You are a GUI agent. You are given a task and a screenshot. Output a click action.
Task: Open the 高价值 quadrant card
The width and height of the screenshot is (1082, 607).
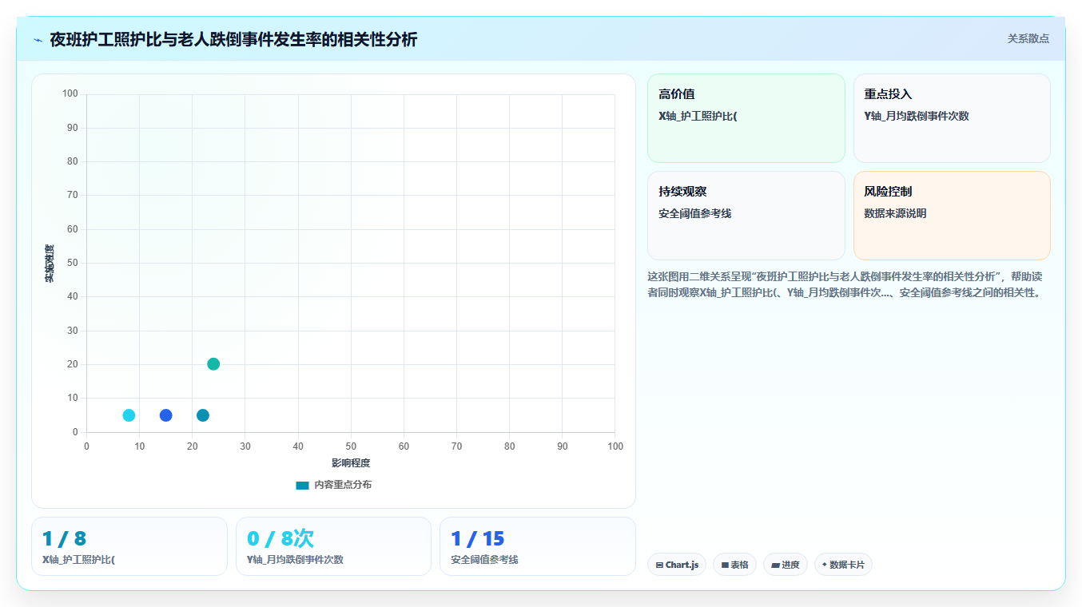tap(746, 118)
